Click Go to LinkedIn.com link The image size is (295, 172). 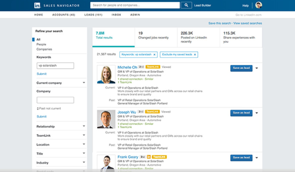click(248, 15)
